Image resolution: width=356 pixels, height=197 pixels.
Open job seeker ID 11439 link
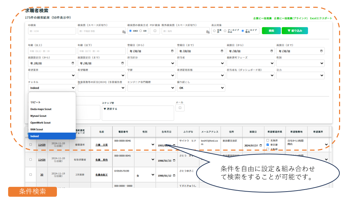42,145
